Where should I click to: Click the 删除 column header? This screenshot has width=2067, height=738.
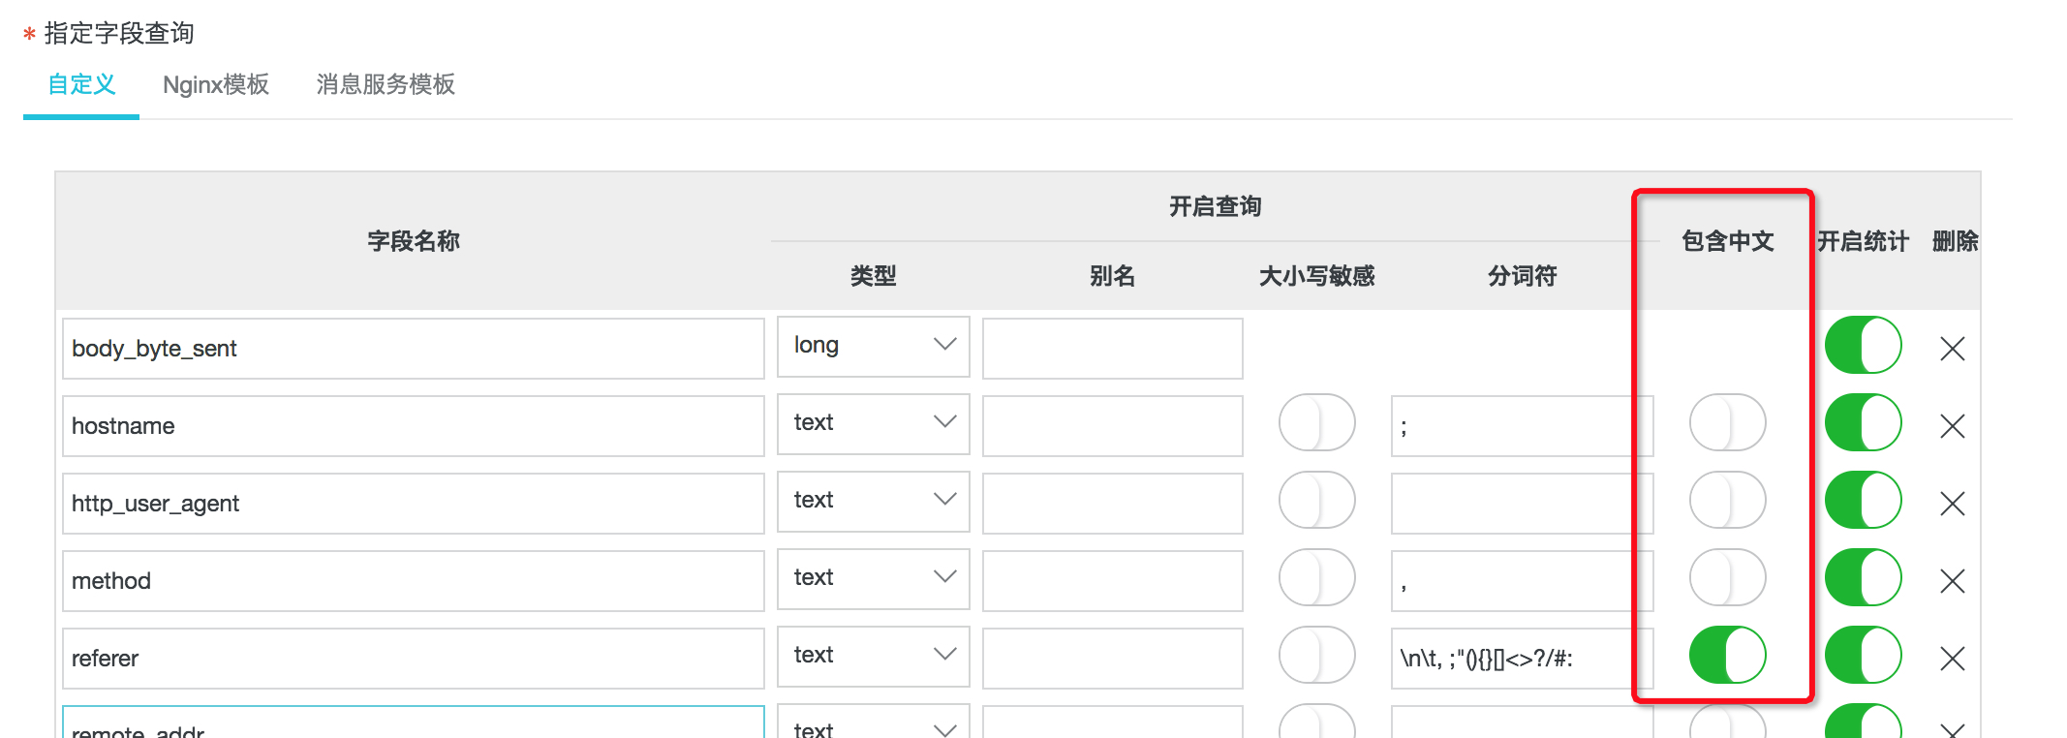[1955, 241]
